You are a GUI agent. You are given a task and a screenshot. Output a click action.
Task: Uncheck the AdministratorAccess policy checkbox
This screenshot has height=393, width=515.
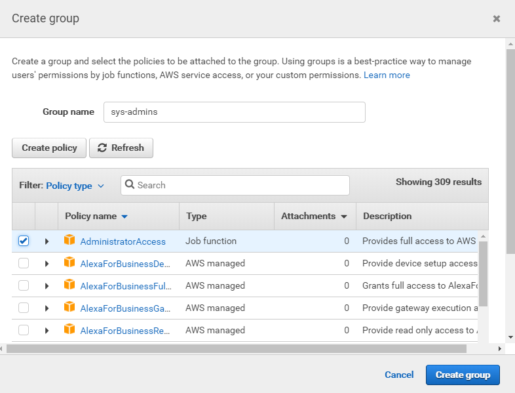tap(24, 241)
